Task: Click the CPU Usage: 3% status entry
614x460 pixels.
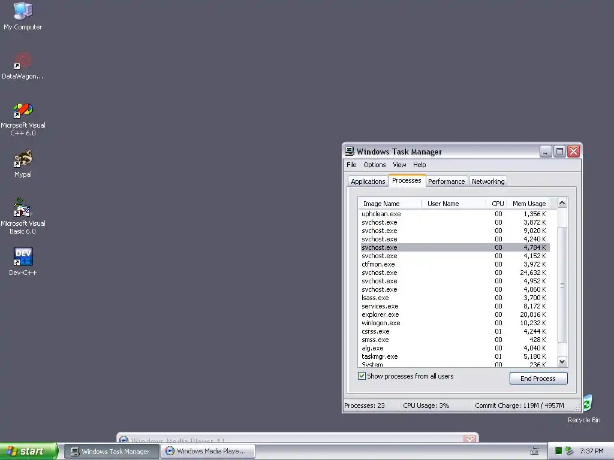Action: click(x=437, y=405)
